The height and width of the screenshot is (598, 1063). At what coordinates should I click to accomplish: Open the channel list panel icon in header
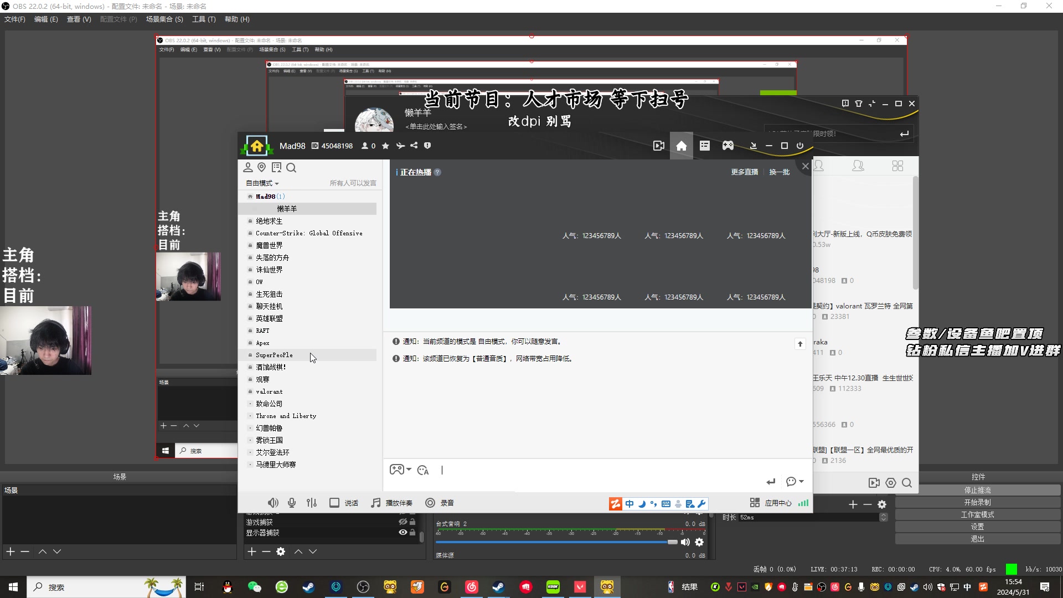tap(704, 145)
